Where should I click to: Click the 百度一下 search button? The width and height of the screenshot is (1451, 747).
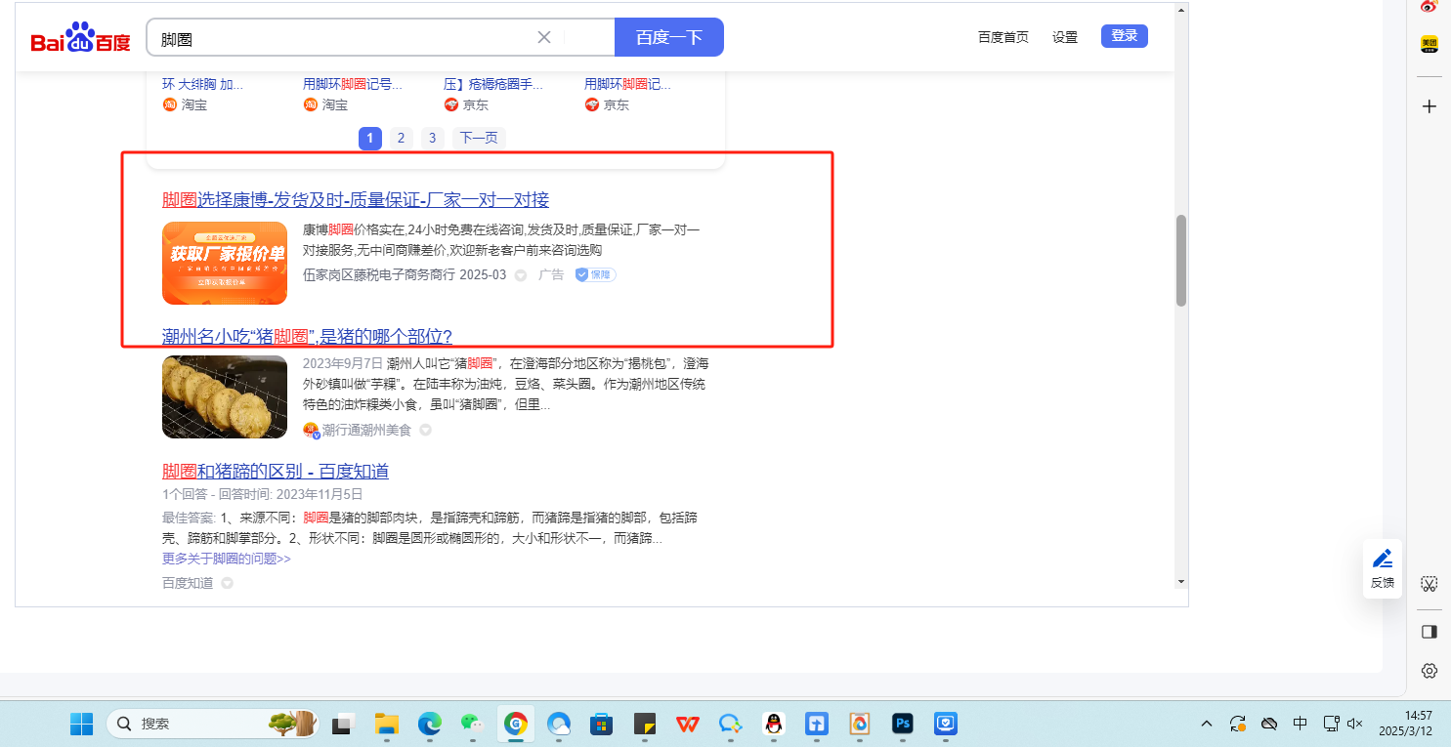click(668, 37)
